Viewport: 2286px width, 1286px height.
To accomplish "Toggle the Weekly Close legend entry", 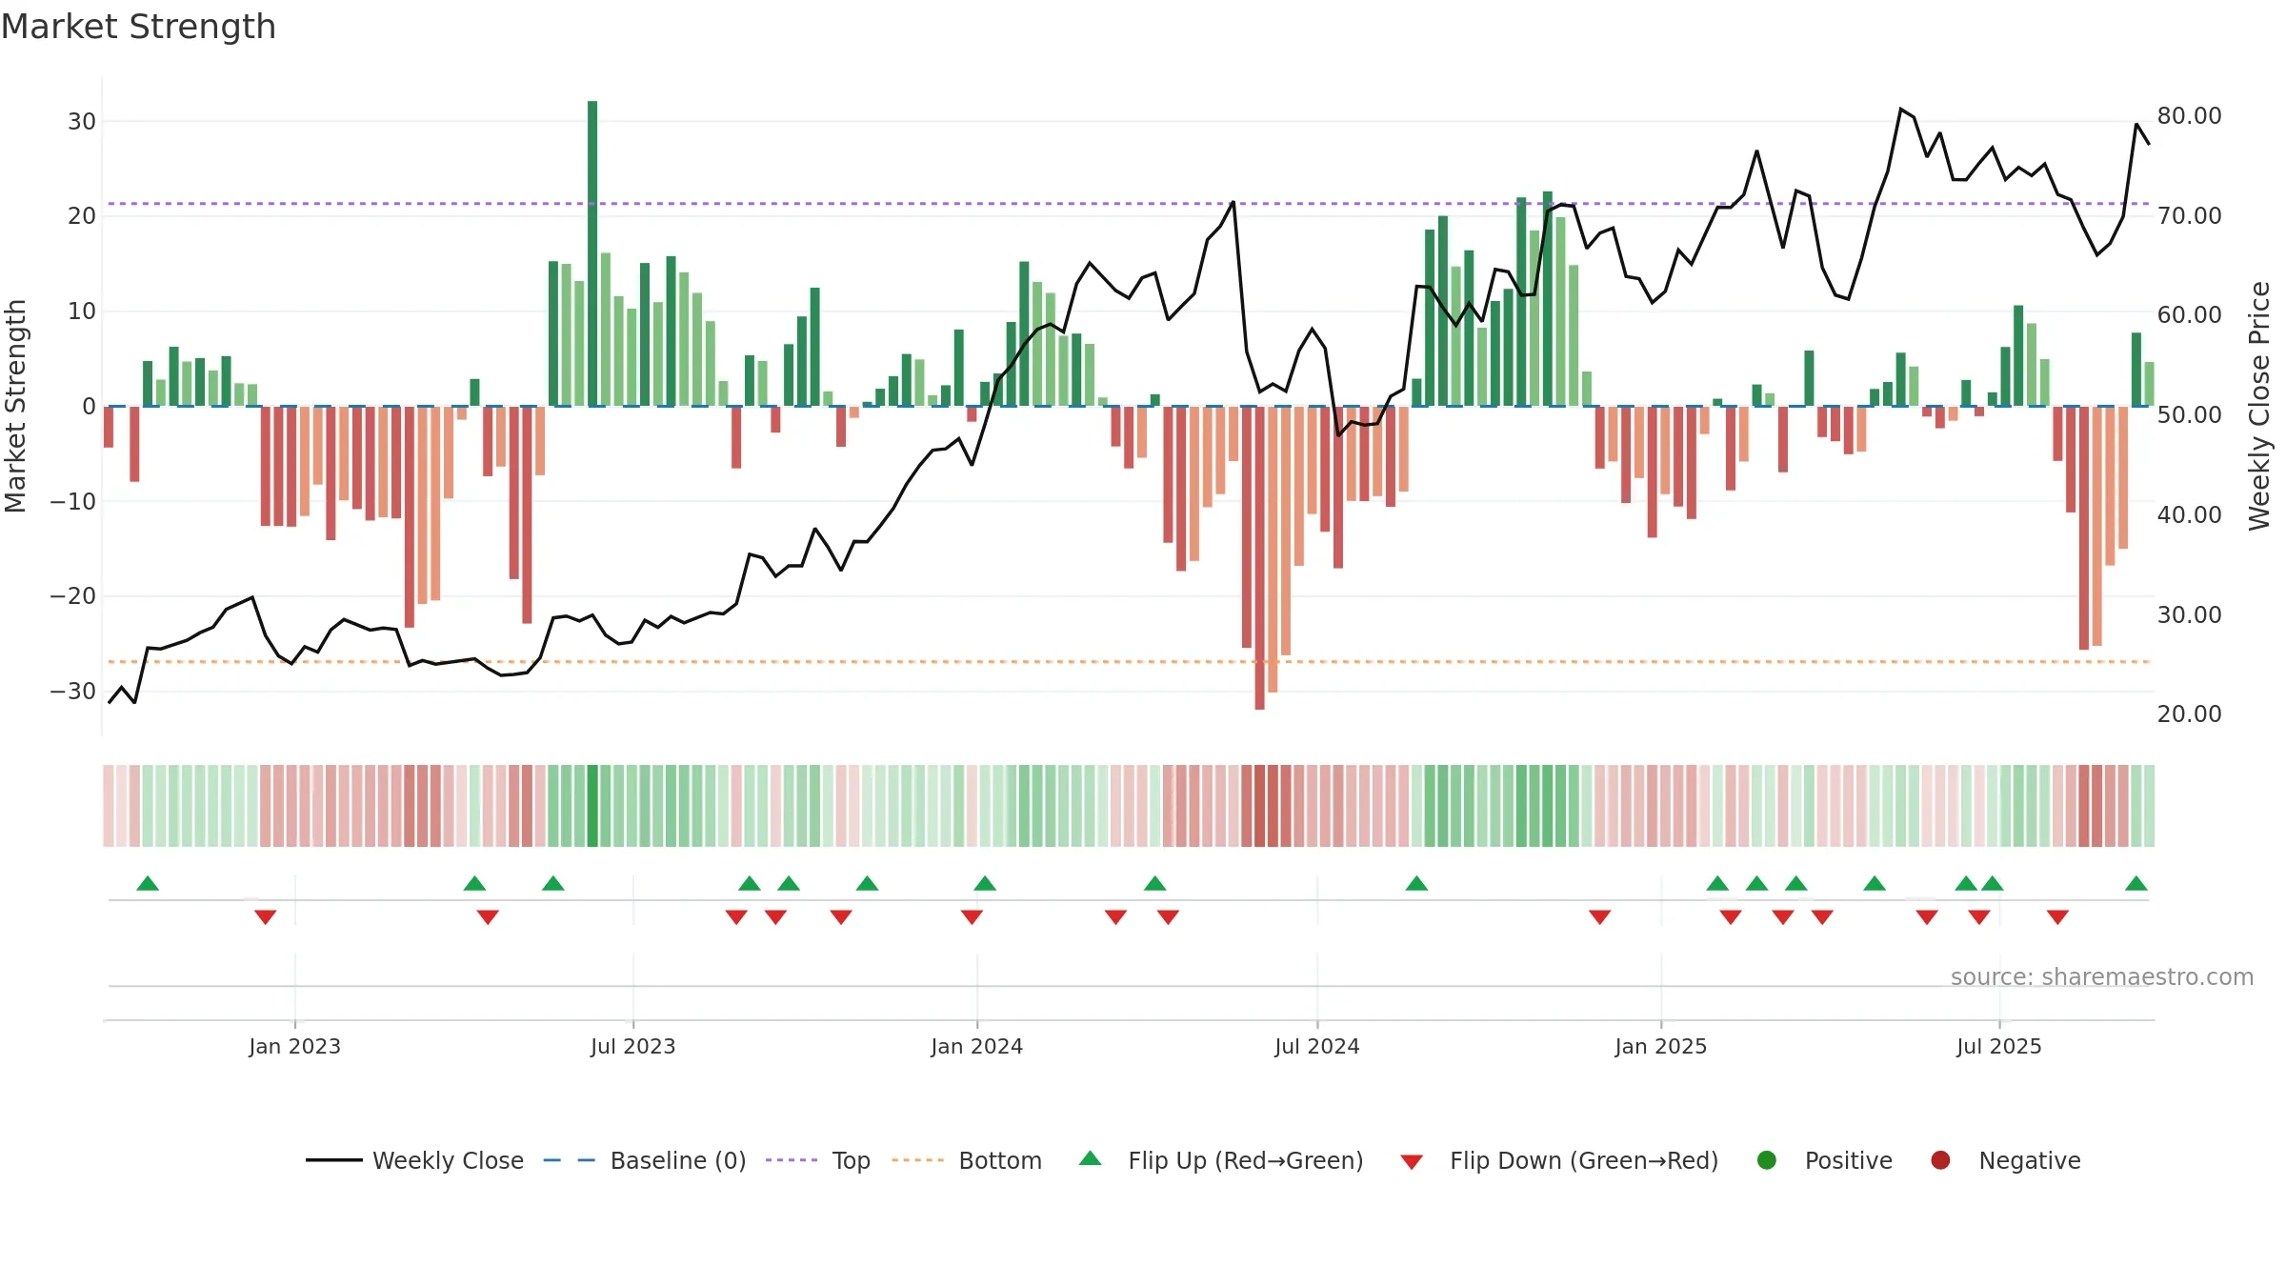I will pyautogui.click(x=414, y=1160).
